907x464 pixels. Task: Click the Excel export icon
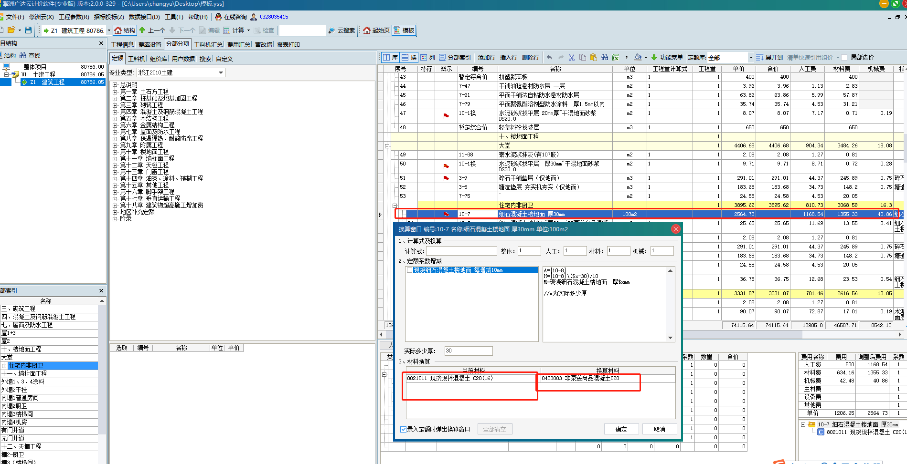616,57
